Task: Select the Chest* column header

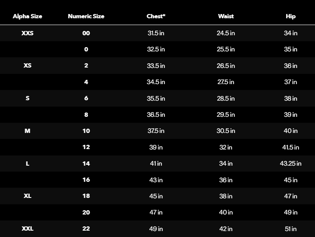Action: 156,17
